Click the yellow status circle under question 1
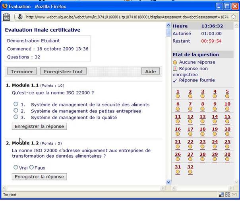The height and width of the screenshot is (201, 240). point(178,97)
